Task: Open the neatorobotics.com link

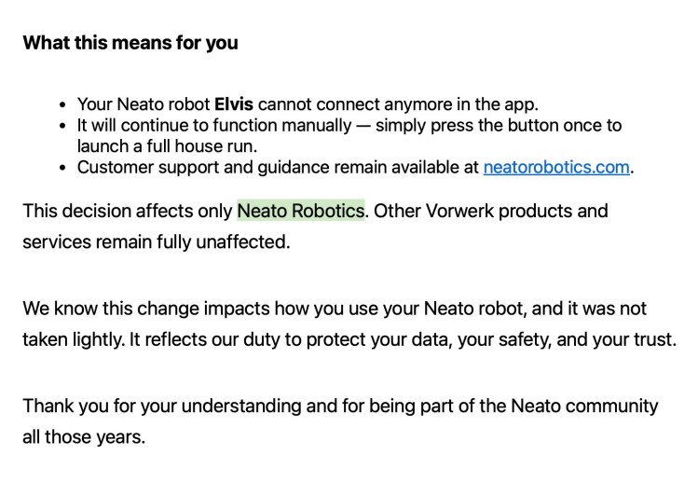Action: click(556, 168)
